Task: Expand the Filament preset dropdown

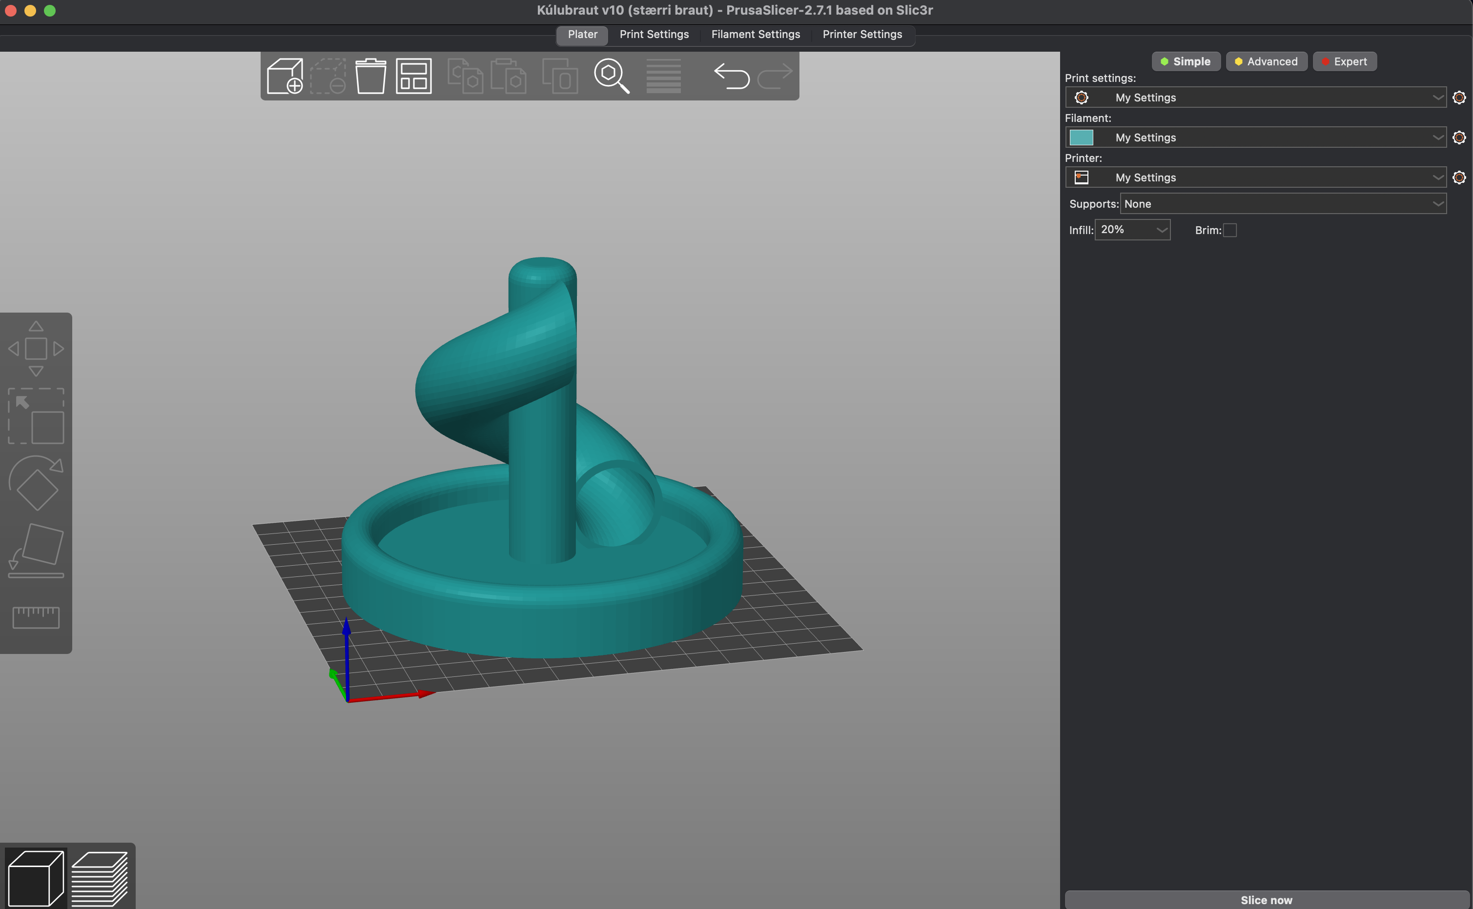Action: (x=1437, y=138)
